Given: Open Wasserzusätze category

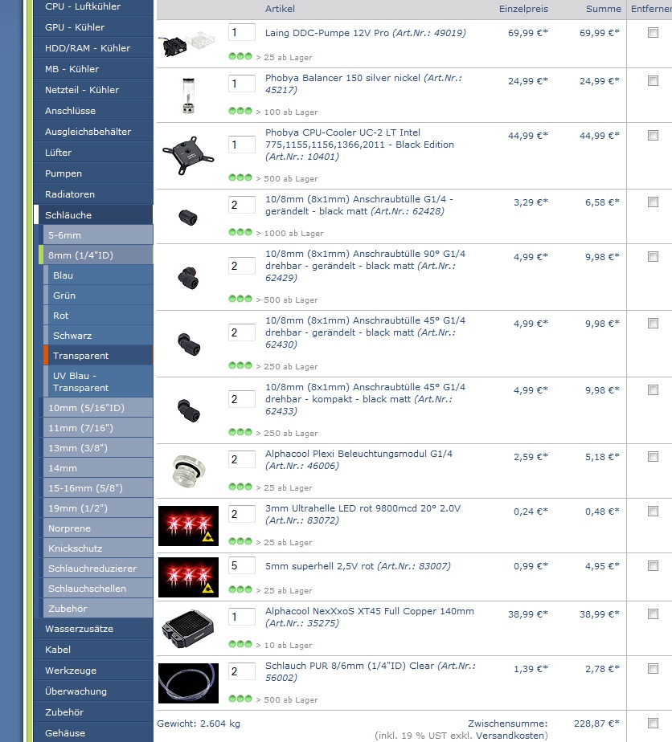Looking at the screenshot, I should (x=93, y=629).
